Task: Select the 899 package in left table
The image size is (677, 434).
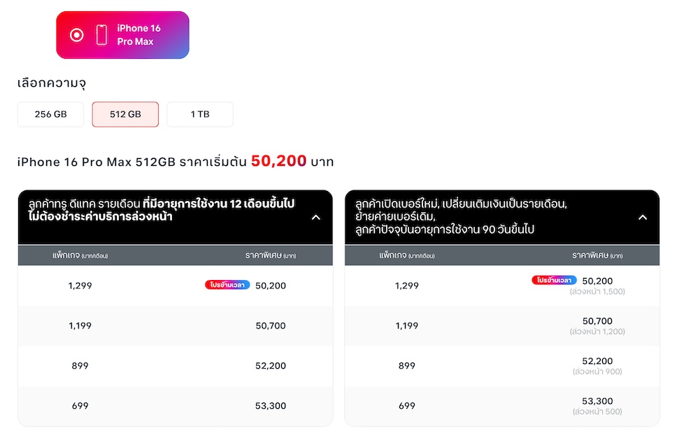Action: [80, 365]
